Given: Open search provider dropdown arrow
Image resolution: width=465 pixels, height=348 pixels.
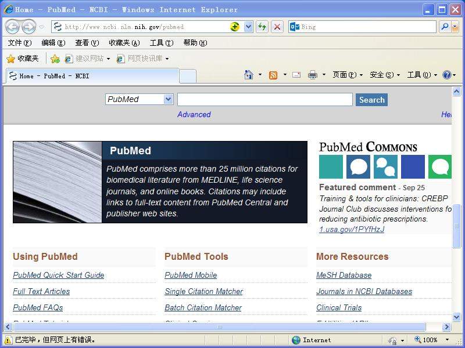Looking at the screenshot, I should click(x=455, y=27).
